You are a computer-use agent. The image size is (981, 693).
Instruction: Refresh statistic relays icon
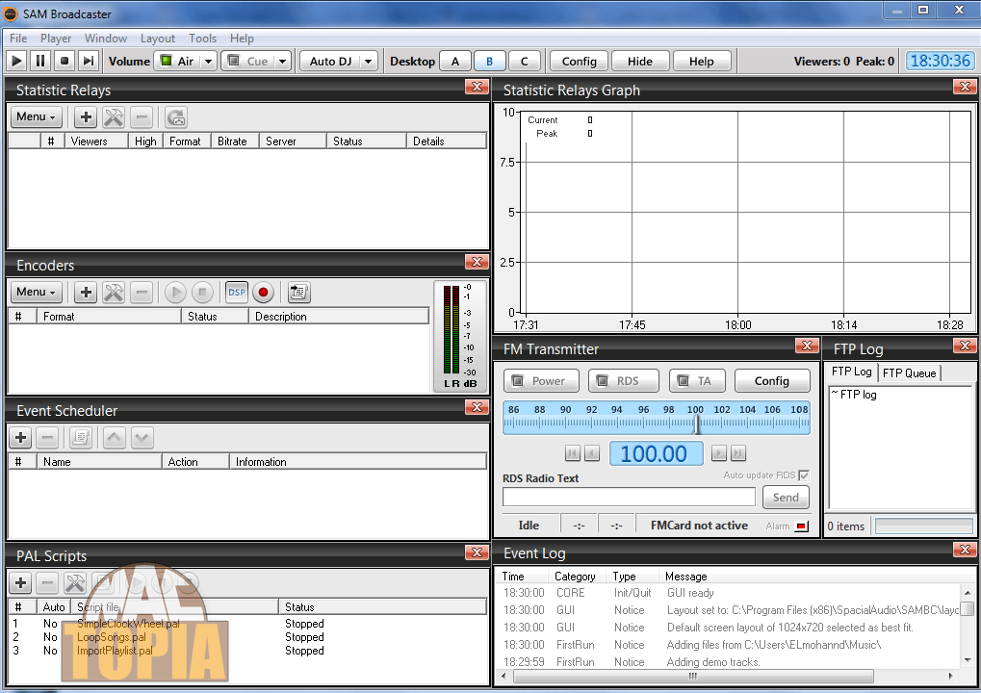(176, 117)
